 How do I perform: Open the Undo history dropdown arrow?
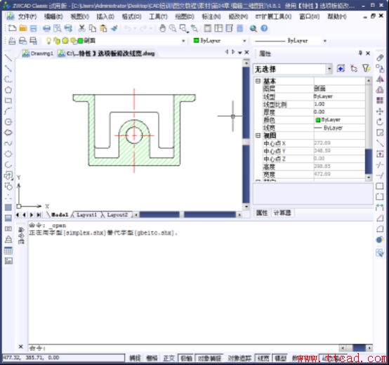(136, 29)
